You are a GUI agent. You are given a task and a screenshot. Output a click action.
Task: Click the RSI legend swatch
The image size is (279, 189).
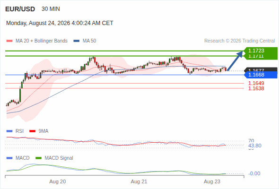point(9,131)
